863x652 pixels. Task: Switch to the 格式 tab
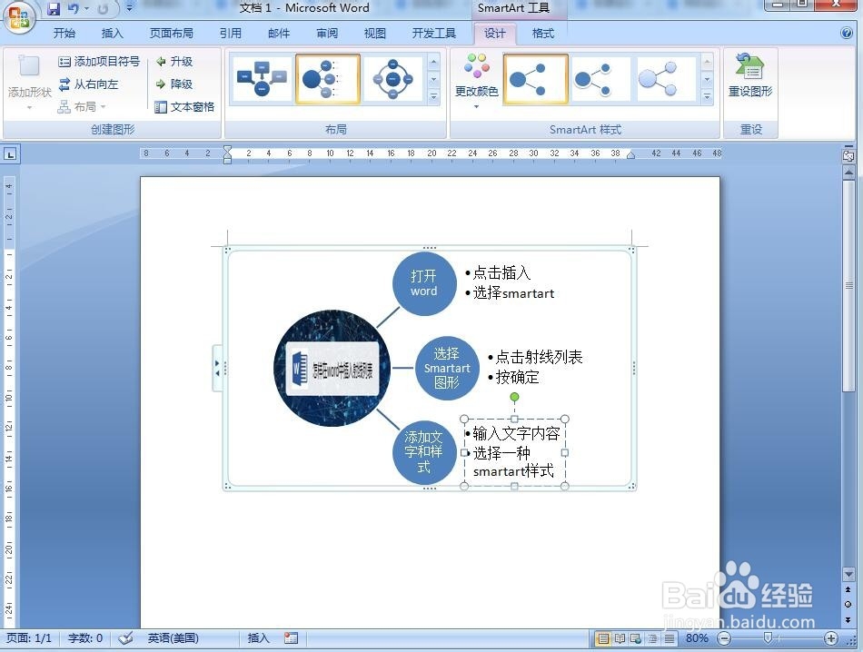point(542,33)
